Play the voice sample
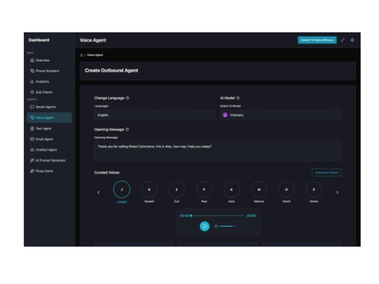Image resolution: width=379 pixels, height=284 pixels. 205,226
